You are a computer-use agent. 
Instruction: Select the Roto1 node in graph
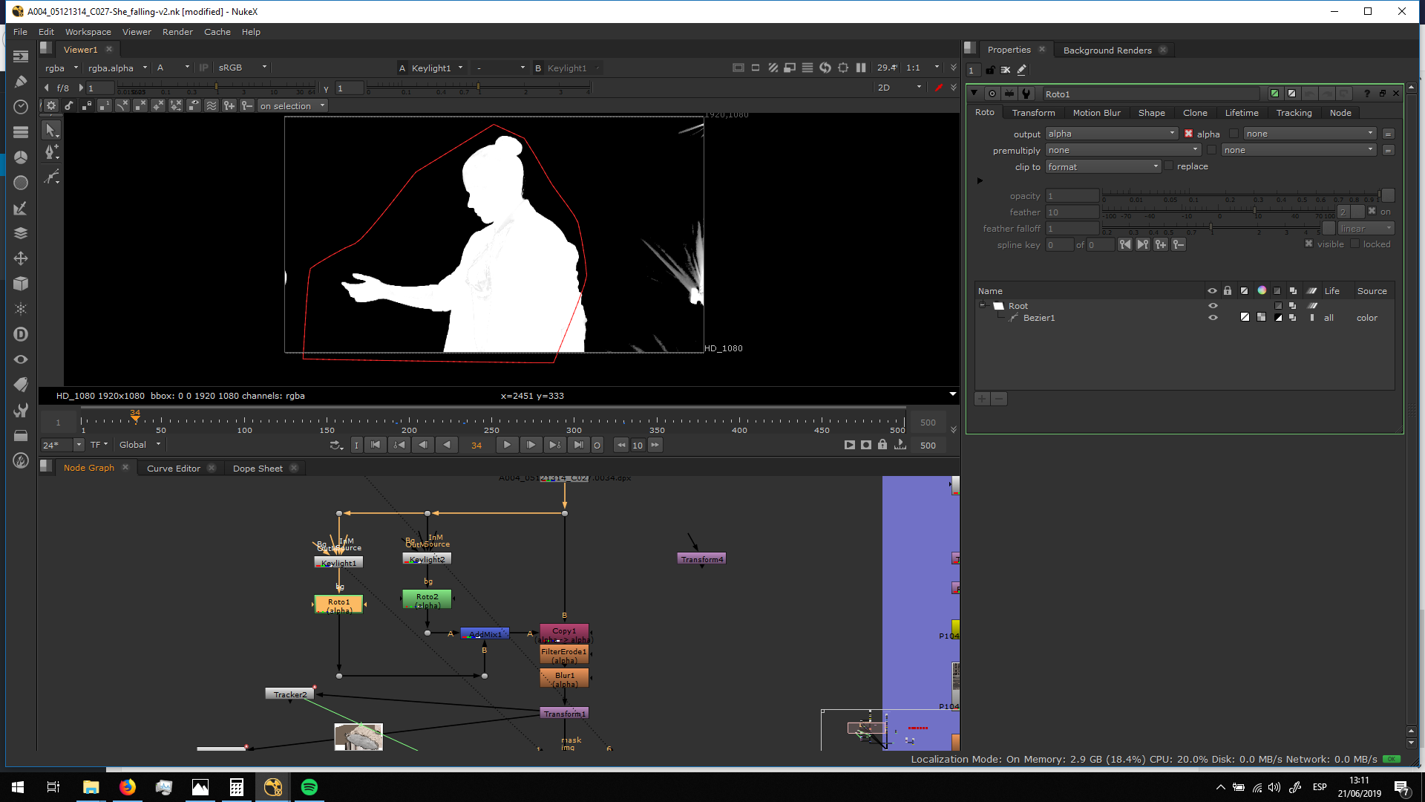pos(338,605)
